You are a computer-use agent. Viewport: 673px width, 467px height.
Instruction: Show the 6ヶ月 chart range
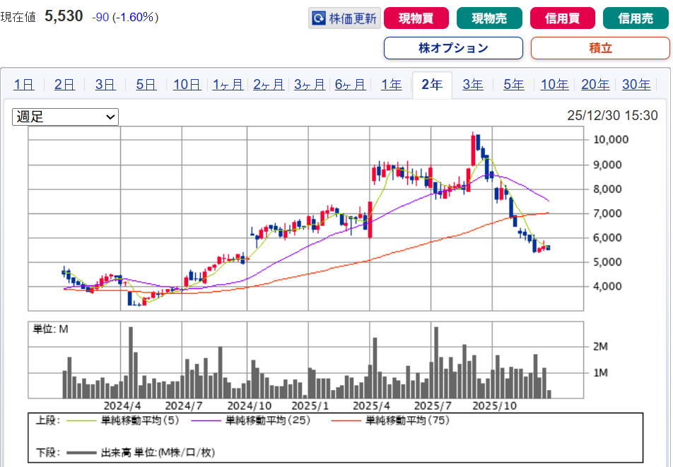coord(351,85)
